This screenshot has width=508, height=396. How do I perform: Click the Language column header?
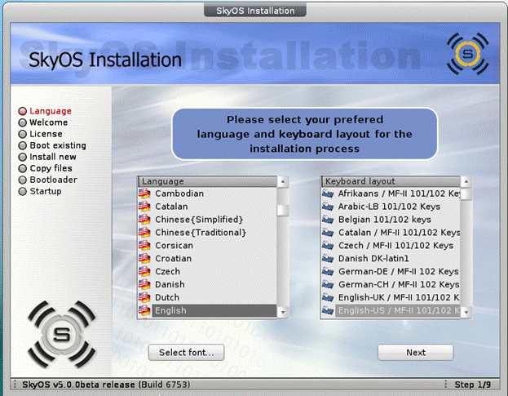coord(208,181)
